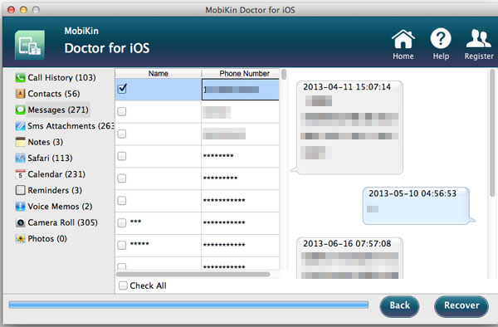
Task: Check the sixth row's checkbox
Action: tap(122, 200)
